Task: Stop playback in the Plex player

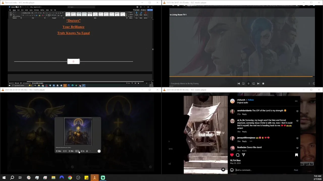Action: pos(263,83)
